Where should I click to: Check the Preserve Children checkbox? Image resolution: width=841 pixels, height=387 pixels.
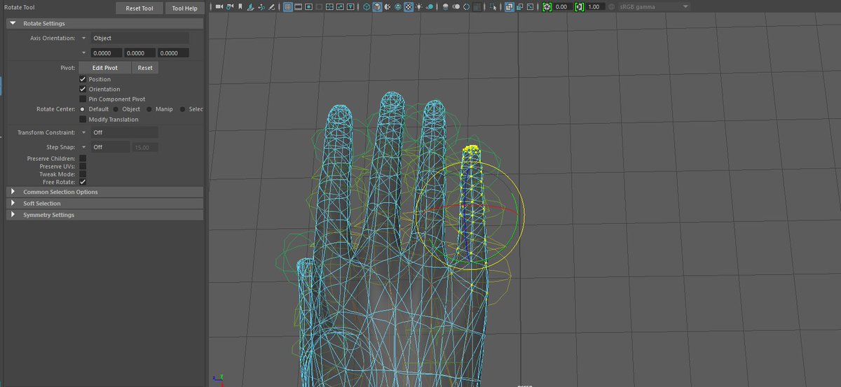(x=83, y=158)
